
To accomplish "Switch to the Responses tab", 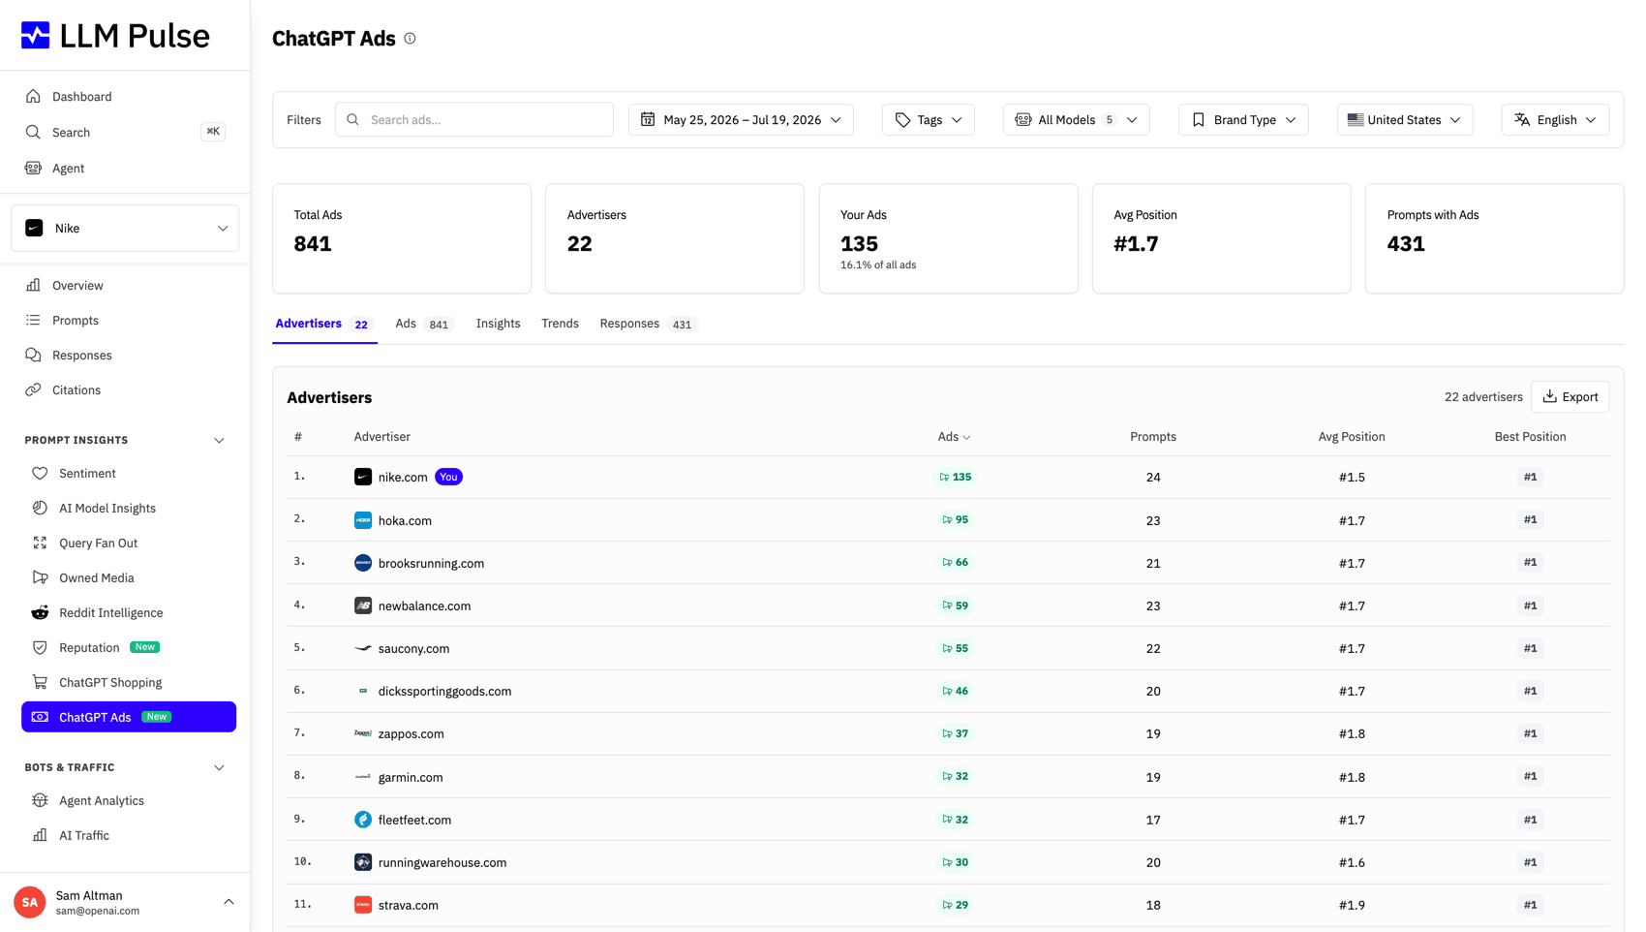I will point(648,324).
